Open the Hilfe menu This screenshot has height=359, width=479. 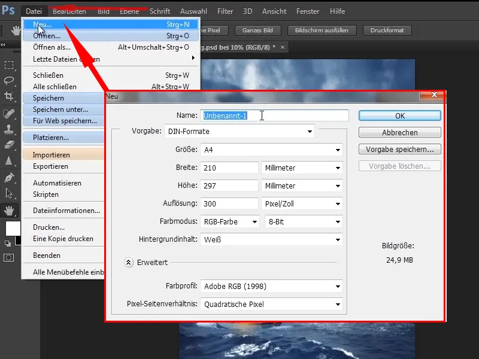(x=338, y=11)
